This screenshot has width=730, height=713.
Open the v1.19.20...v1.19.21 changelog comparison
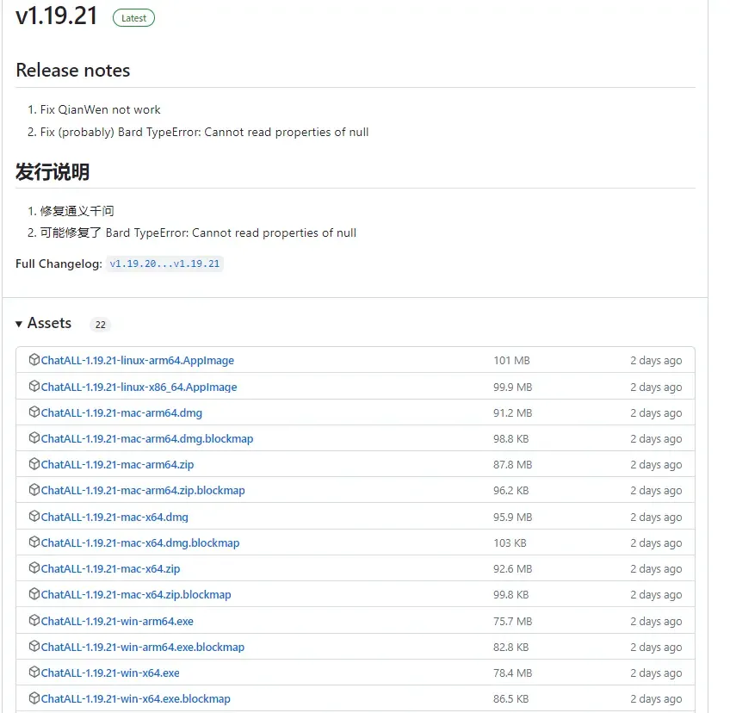pos(164,263)
